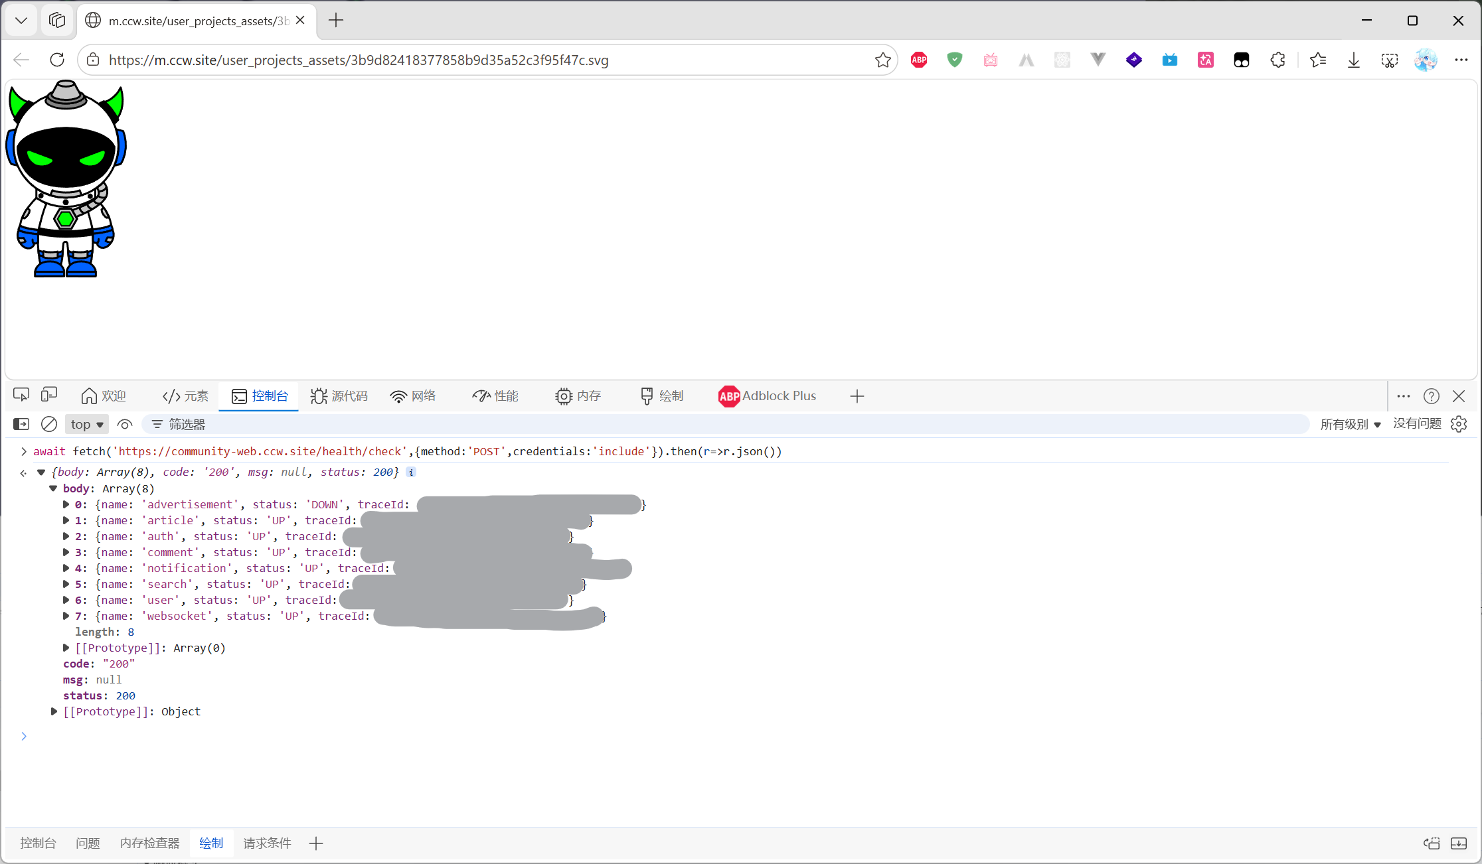Click the 没有问题 issues label

[1417, 423]
